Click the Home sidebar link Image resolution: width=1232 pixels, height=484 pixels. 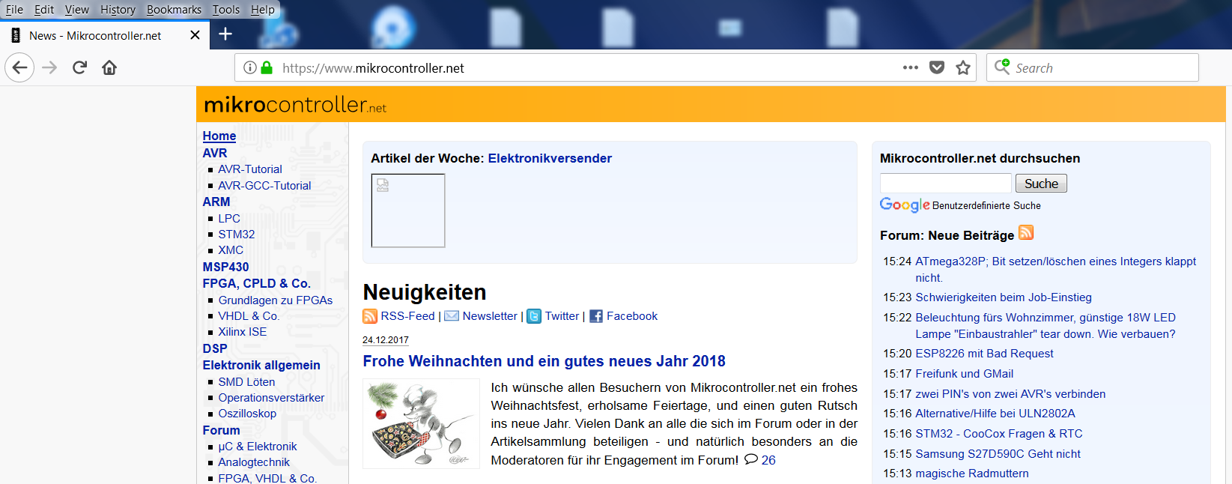tap(219, 136)
